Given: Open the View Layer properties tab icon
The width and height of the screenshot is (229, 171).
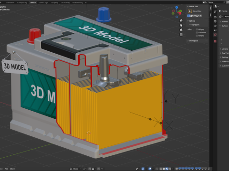Looking at the screenshot, I should [x=215, y=26].
